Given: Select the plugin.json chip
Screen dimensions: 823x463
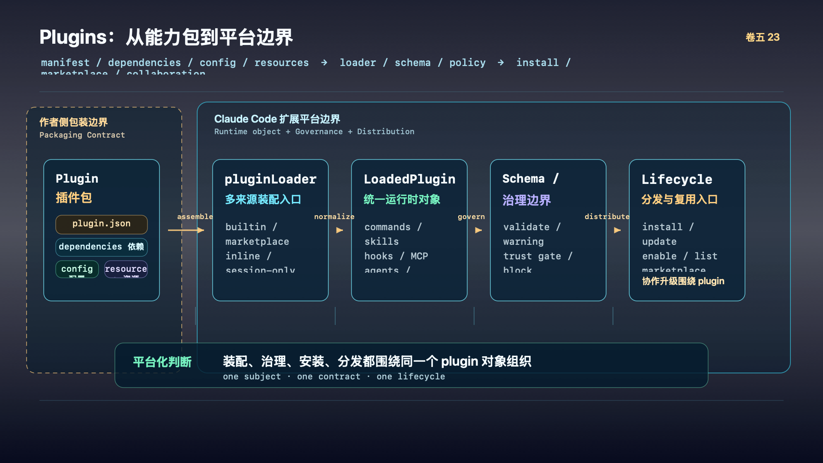Looking at the screenshot, I should pos(102,224).
